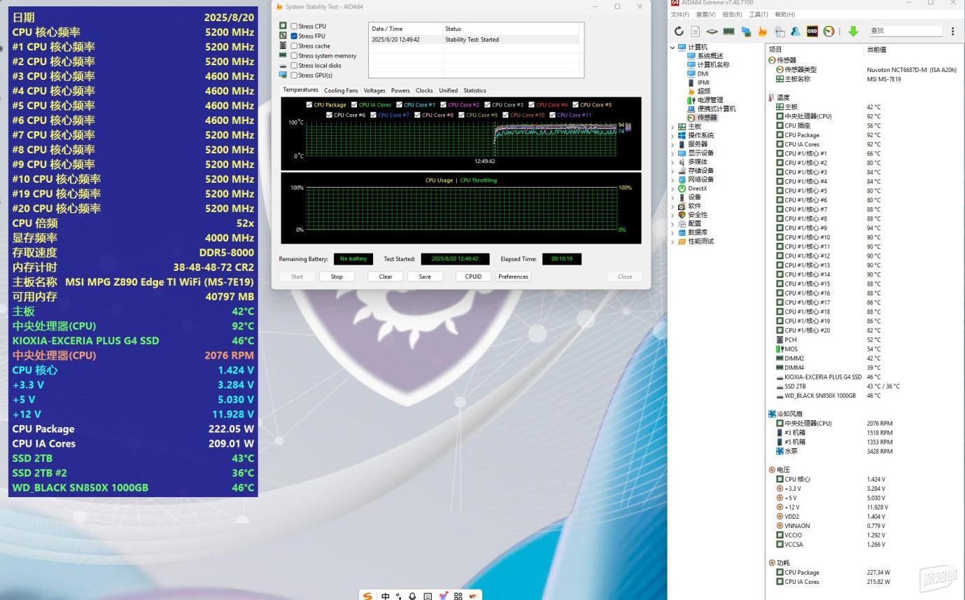Switch to the Cooling Fans tab
This screenshot has width=965, height=600.
coord(341,90)
